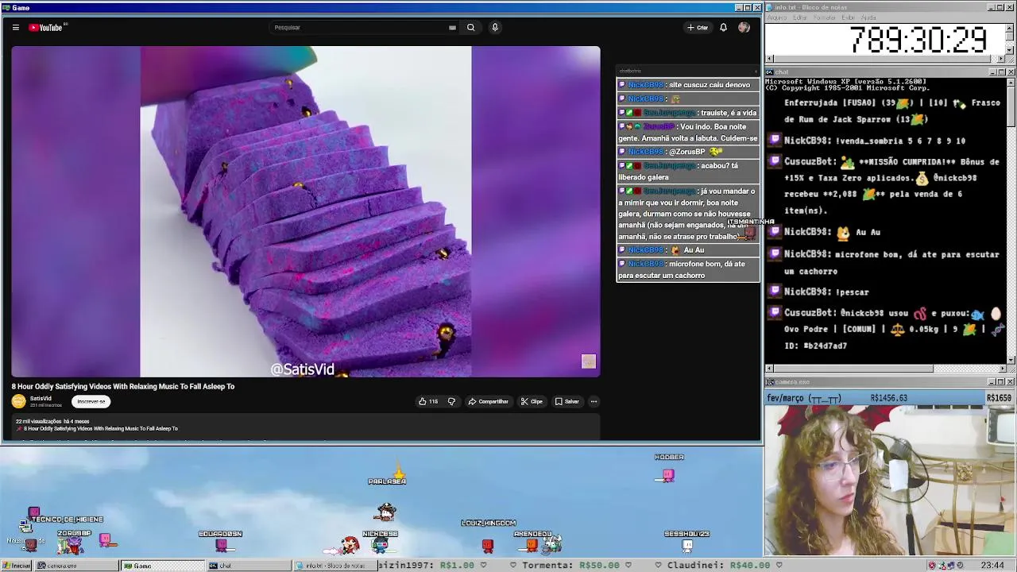Open the SatisVid channel name link
Screen dimensions: 1017x572
(41, 398)
